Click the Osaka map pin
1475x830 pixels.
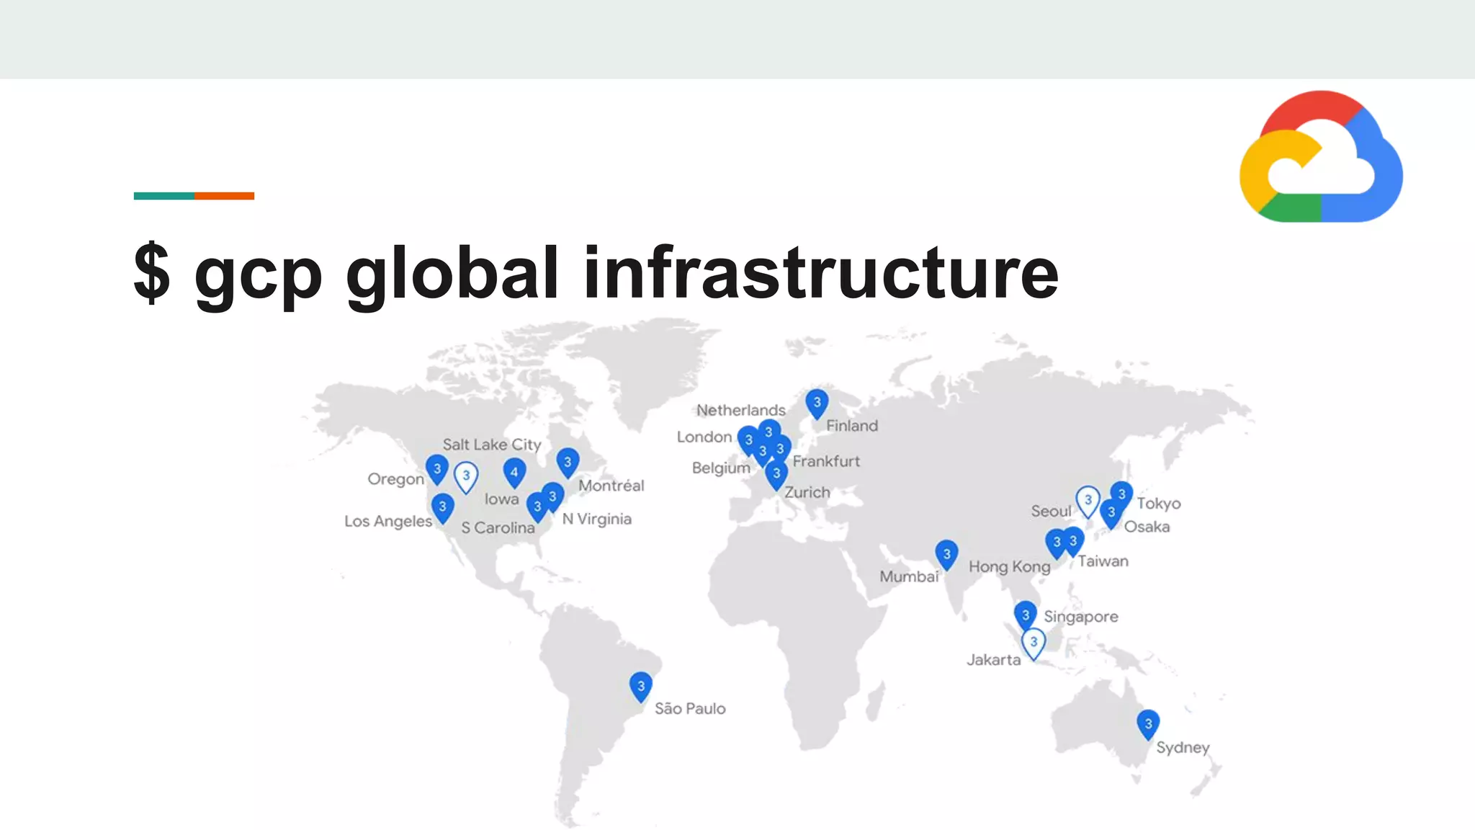coord(1111,514)
